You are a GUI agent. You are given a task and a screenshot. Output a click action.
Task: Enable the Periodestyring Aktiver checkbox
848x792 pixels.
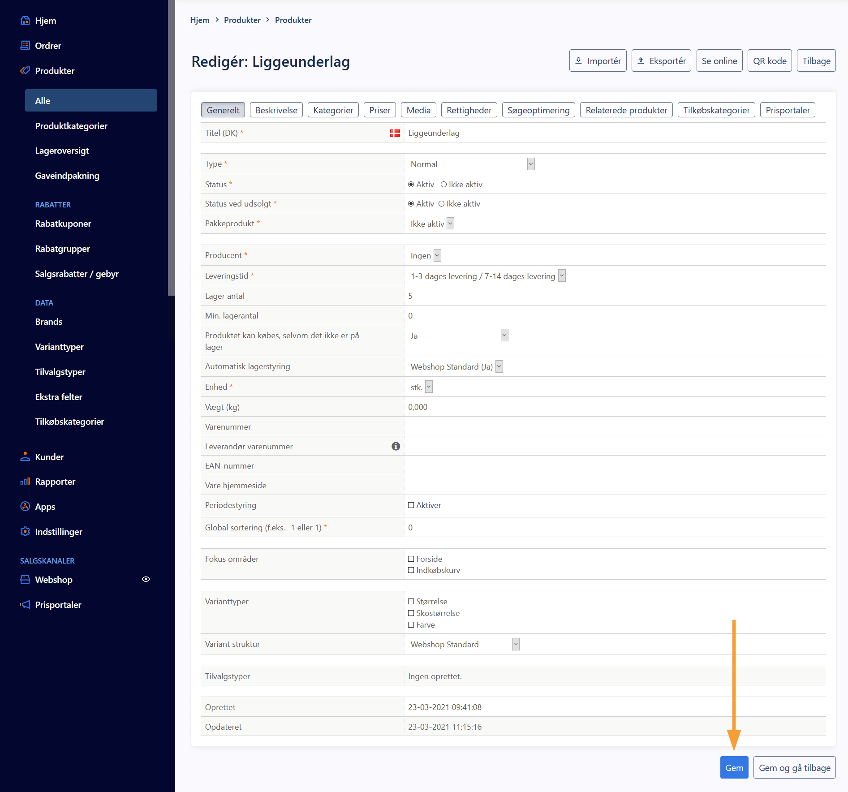coord(411,505)
